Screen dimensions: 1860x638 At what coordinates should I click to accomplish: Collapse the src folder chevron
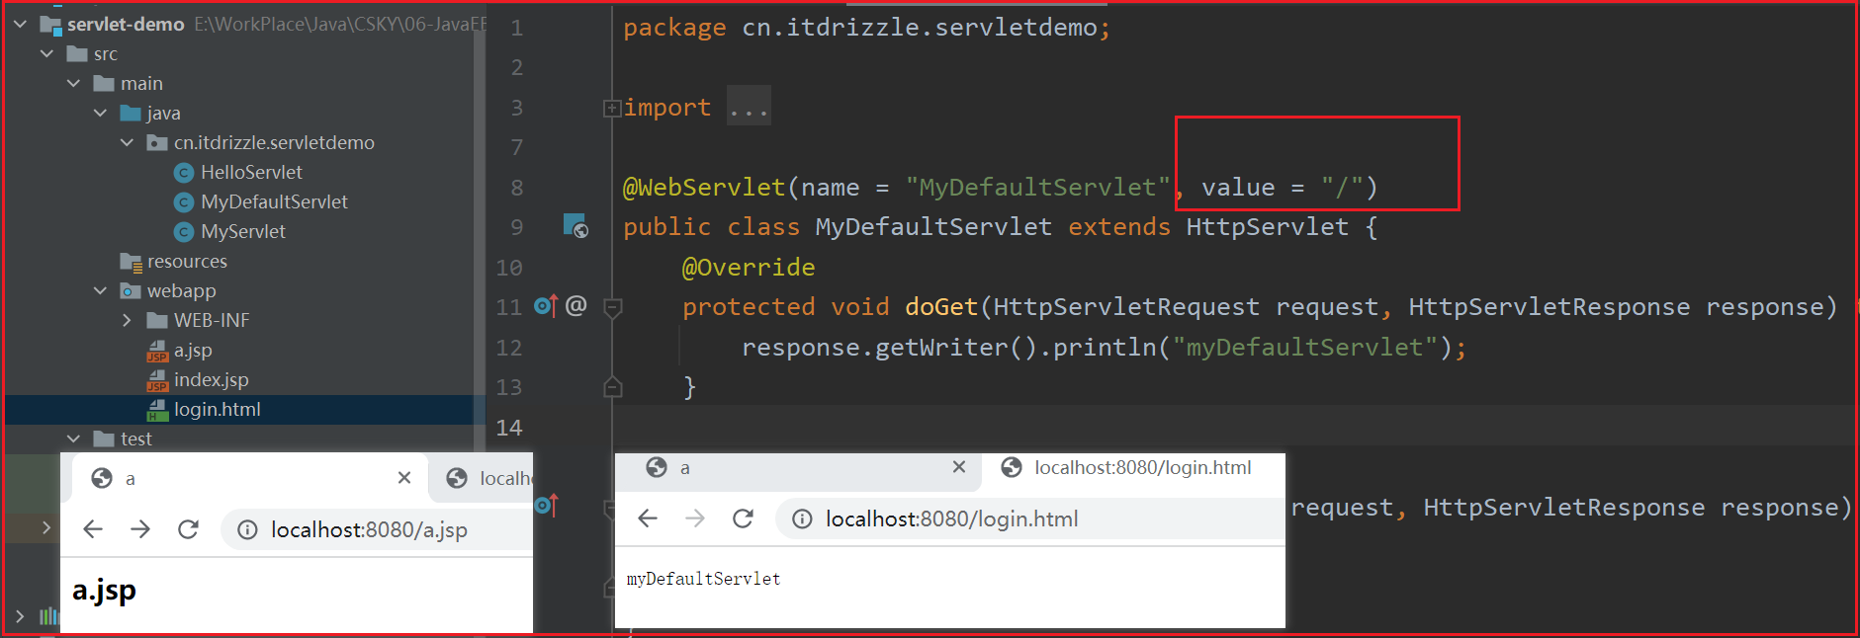coord(46,53)
